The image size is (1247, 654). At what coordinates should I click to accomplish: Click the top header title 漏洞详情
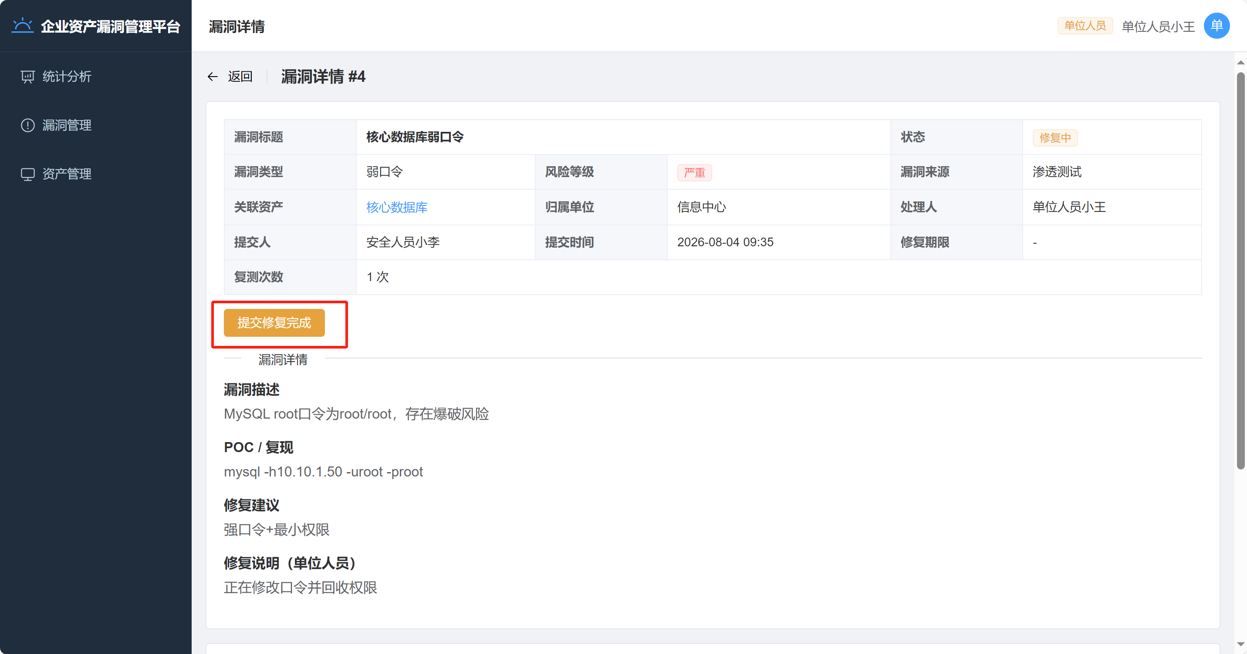pos(237,27)
